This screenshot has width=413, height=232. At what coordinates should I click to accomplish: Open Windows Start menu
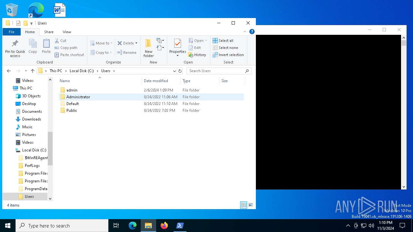pyautogui.click(x=8, y=226)
